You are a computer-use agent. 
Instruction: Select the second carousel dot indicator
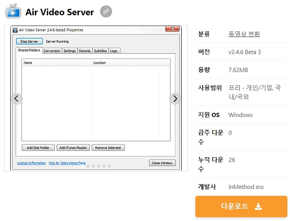pos(88,166)
